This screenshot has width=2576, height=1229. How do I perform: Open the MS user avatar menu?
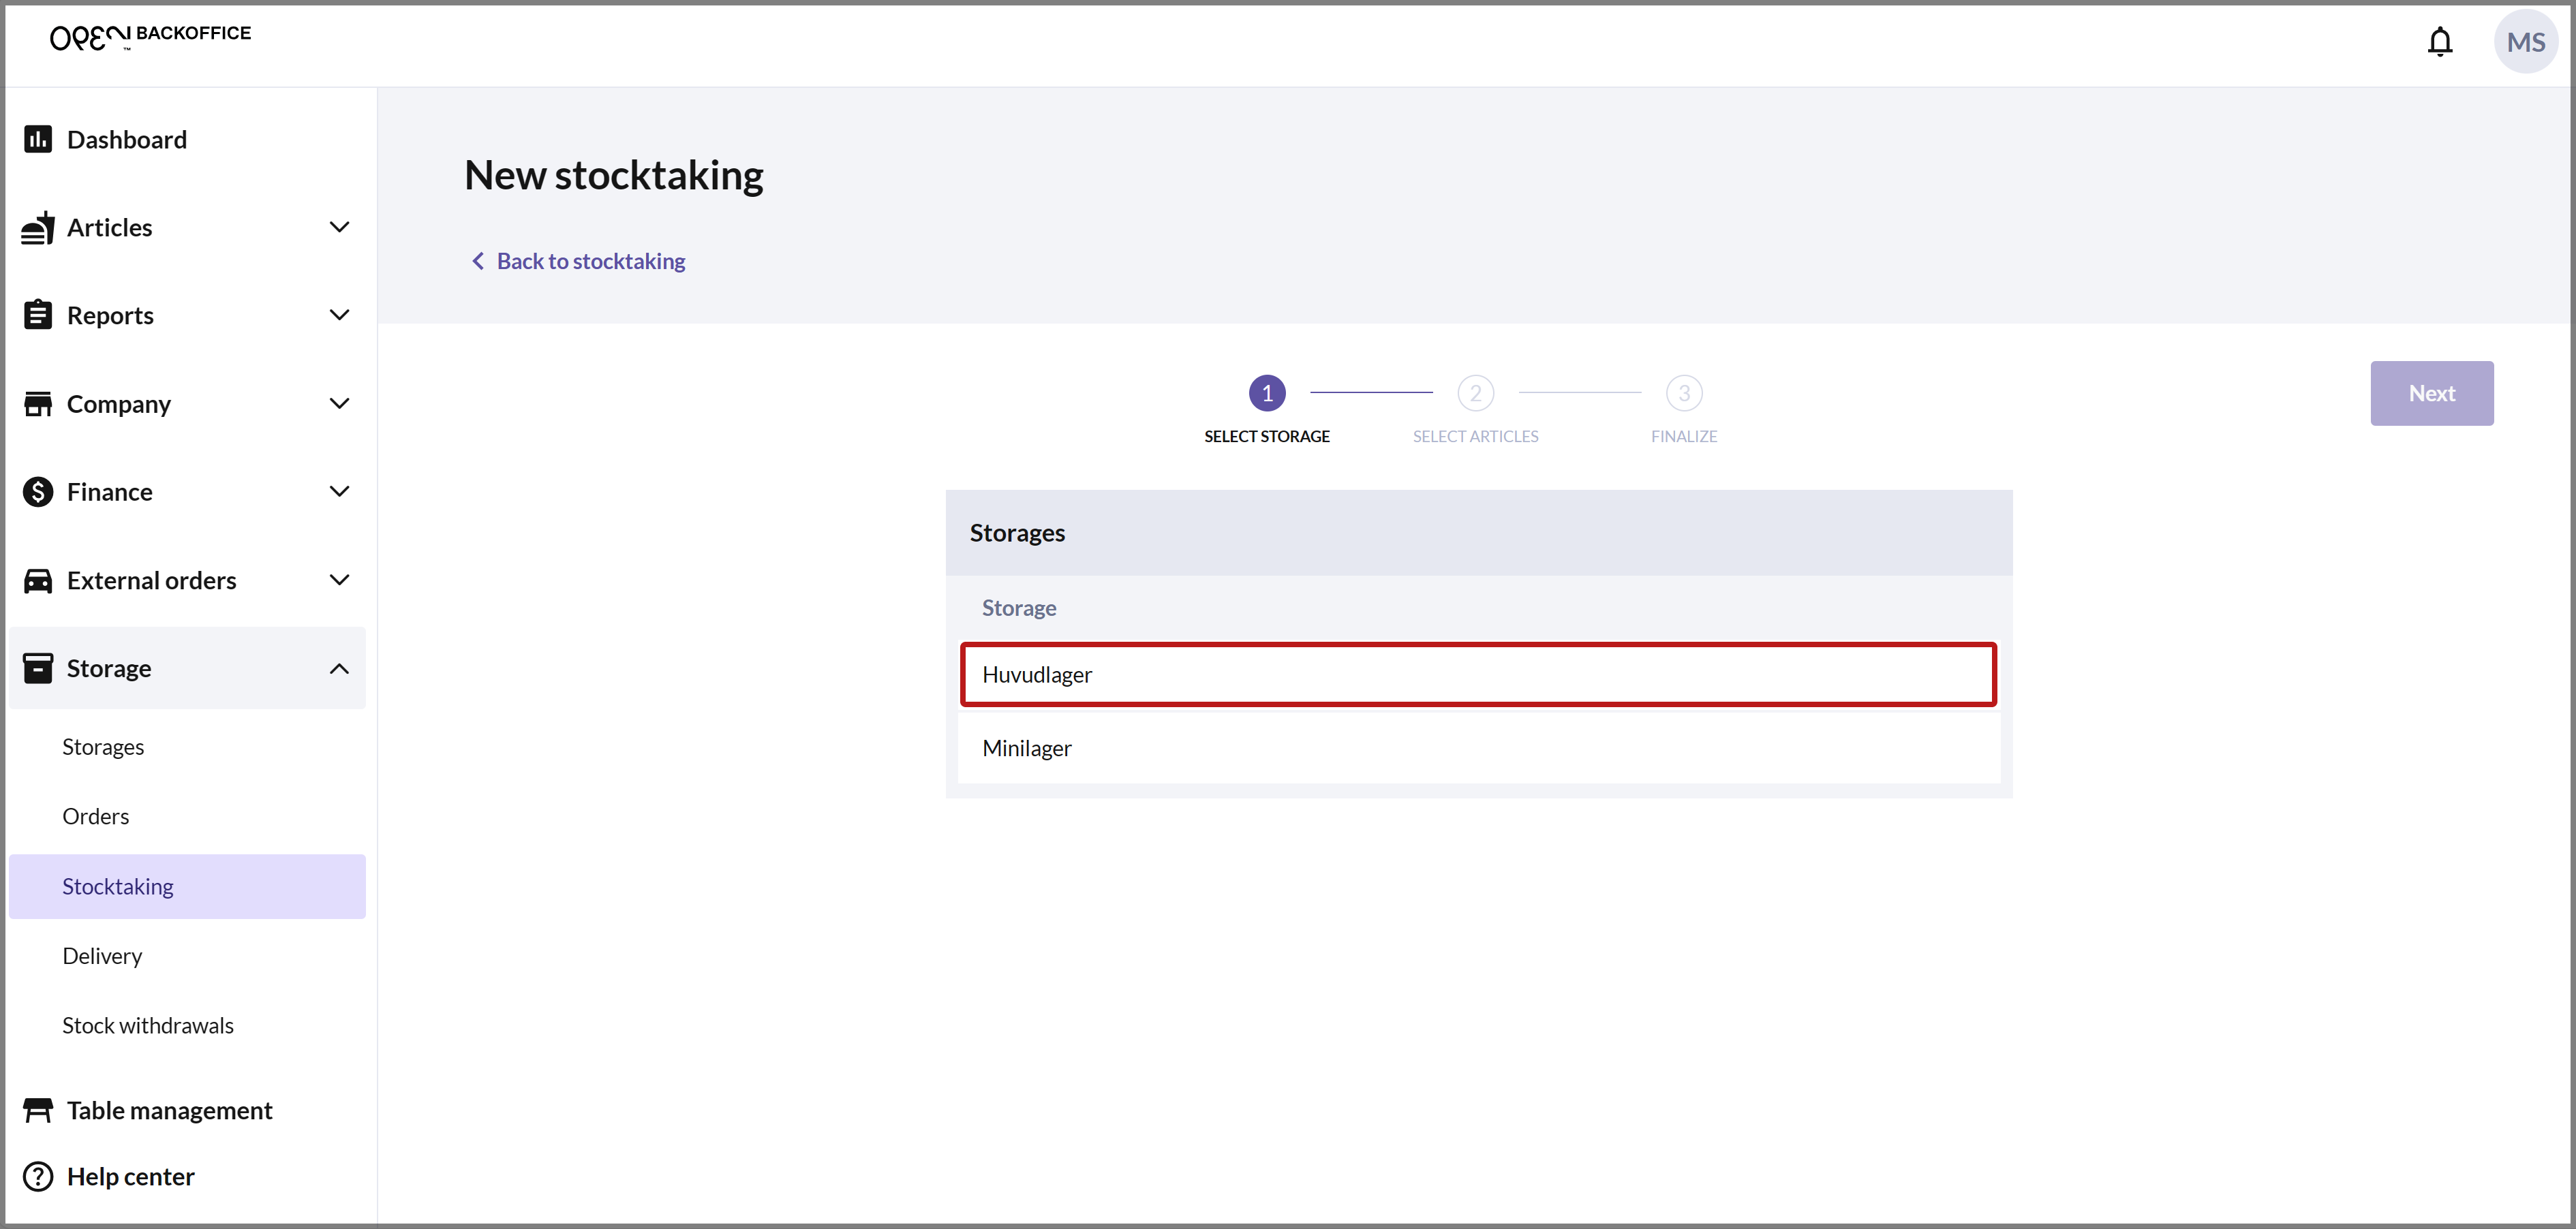pos(2525,42)
